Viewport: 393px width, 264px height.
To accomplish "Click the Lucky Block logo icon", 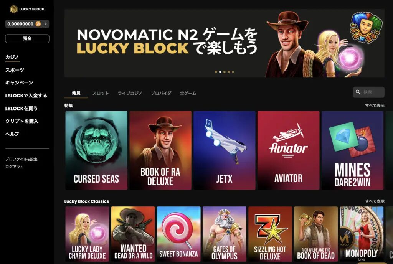I will click(x=14, y=9).
